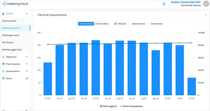Screen dimensions: 210x111
Task: Select the Ultimo Anno range button
Action: pos(86,24)
